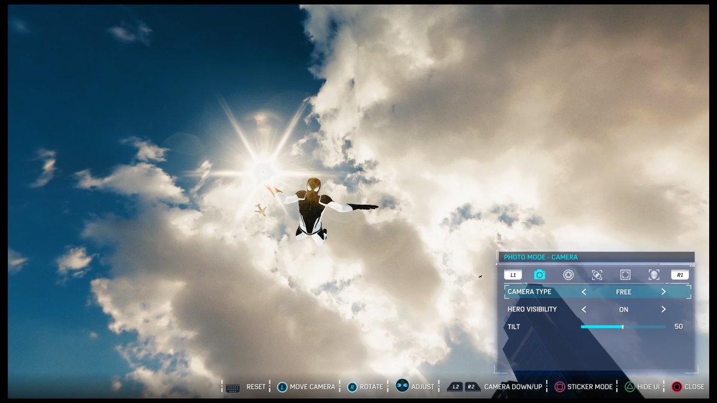Click the L stick Move Camera icon
The height and width of the screenshot is (403, 717).
click(282, 387)
